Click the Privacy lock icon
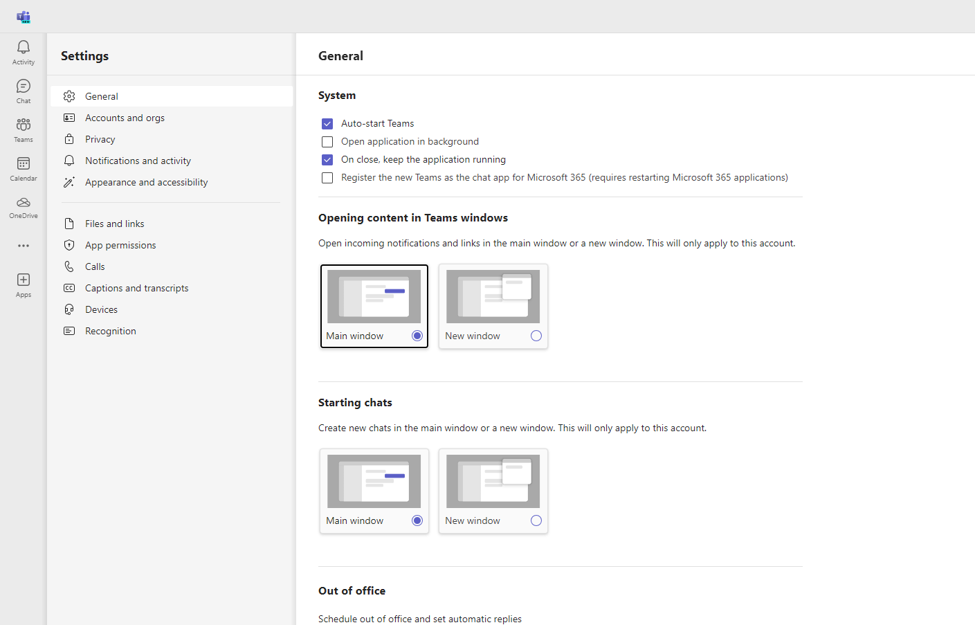The image size is (975, 625). 69,139
